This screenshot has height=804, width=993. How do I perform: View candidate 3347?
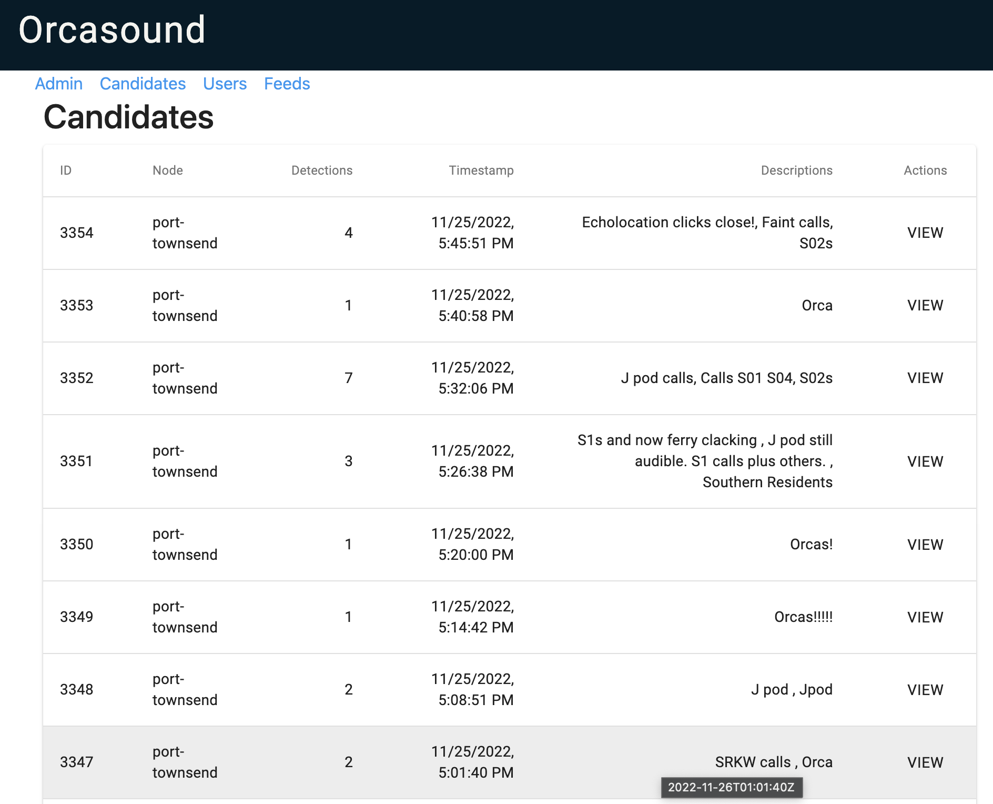(925, 762)
